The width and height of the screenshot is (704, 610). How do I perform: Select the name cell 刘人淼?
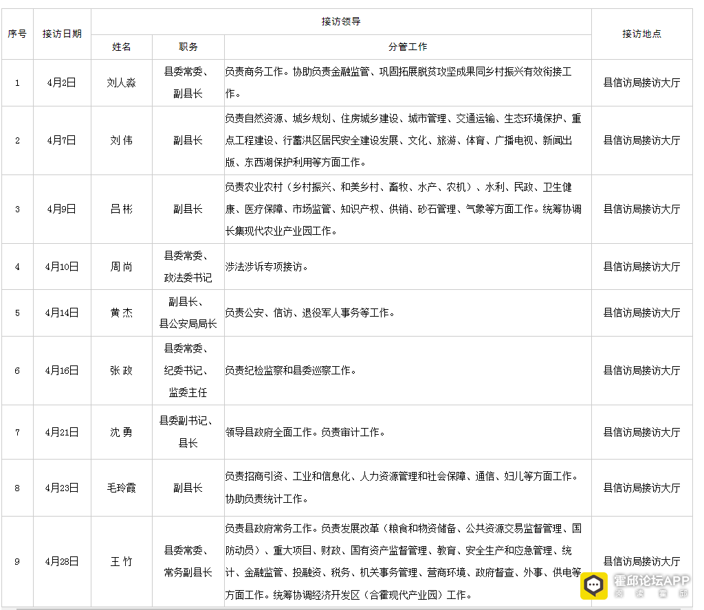121,83
